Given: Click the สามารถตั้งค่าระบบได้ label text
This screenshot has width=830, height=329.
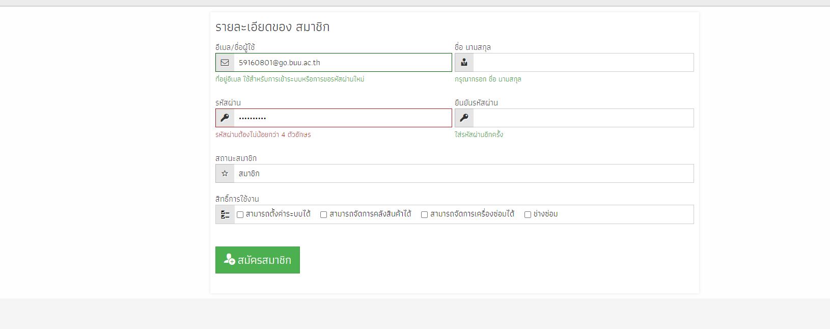Looking at the screenshot, I should point(278,214).
